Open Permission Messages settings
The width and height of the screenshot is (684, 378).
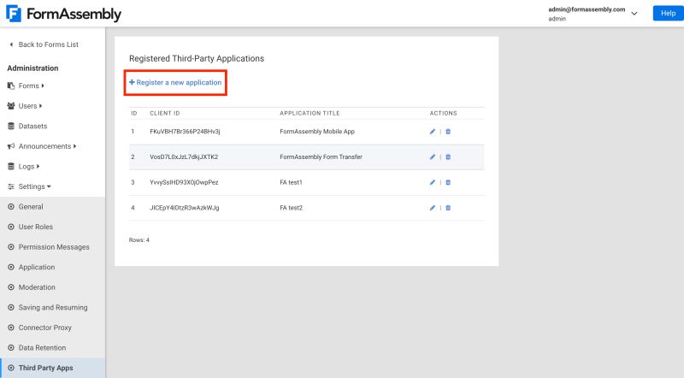[53, 246]
